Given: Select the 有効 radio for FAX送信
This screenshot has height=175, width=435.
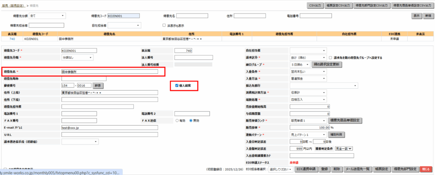Looking at the screenshot, I should pos(178,121).
